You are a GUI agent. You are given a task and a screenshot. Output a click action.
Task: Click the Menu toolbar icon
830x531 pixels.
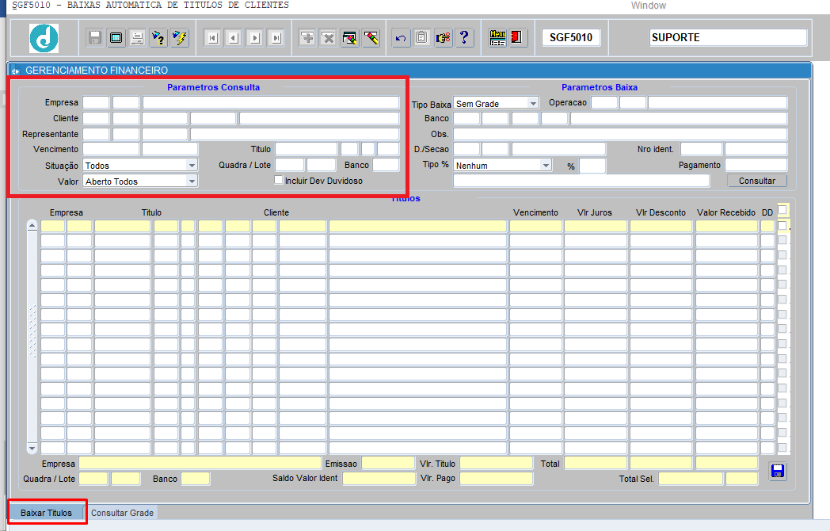(x=497, y=37)
